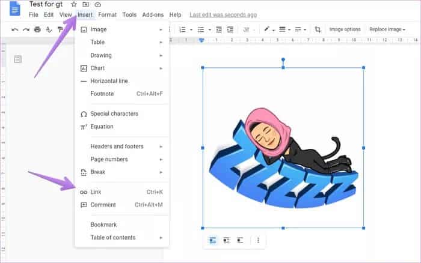The height and width of the screenshot is (263, 421).
Task: Check the cloud save status icon
Action: point(97,5)
